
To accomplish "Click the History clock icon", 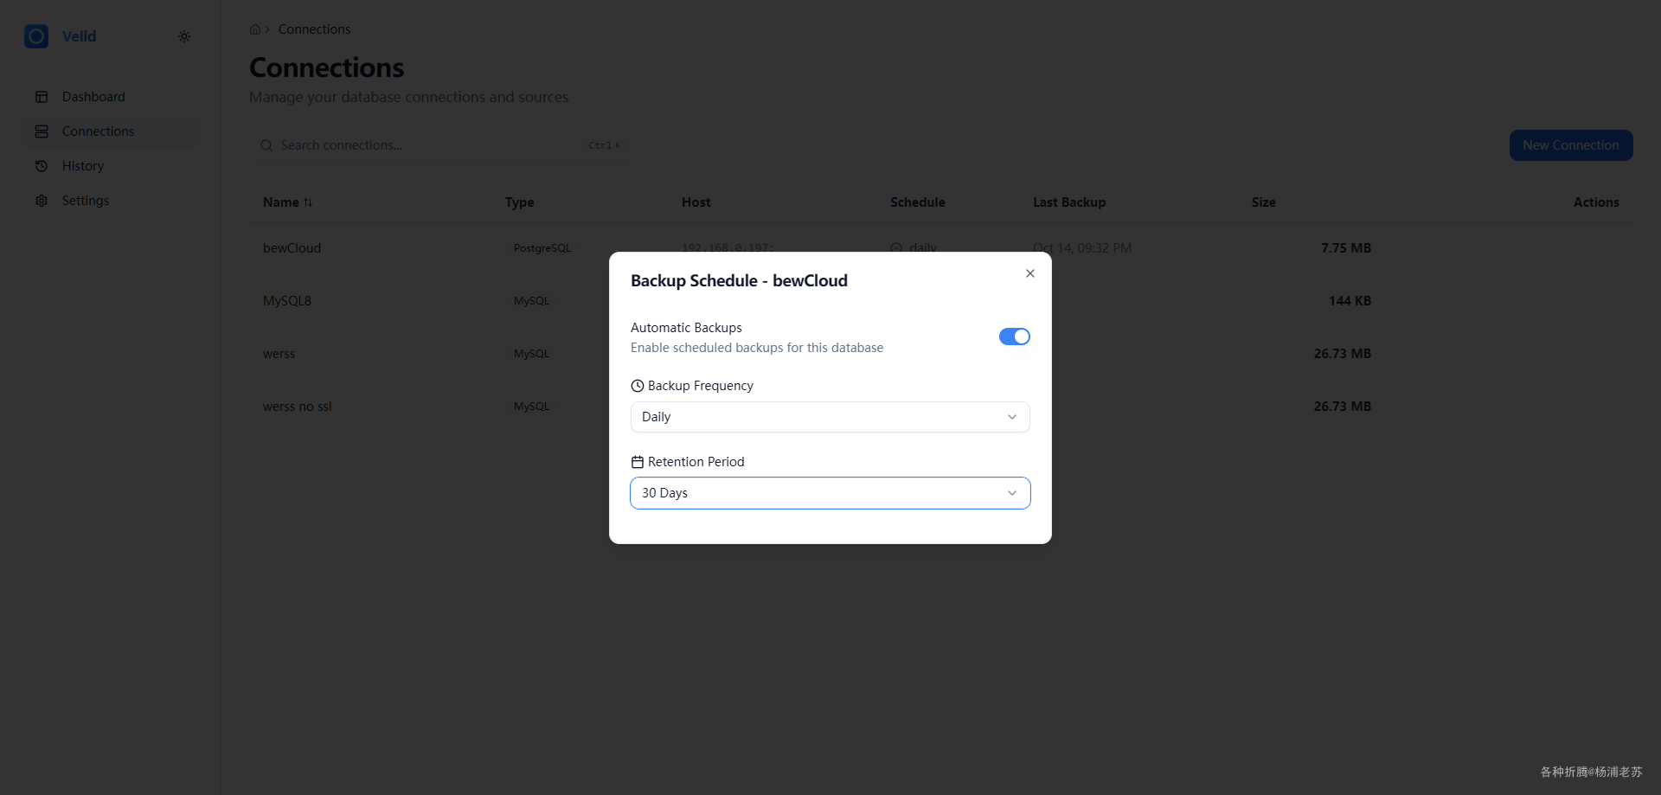I will [x=42, y=166].
